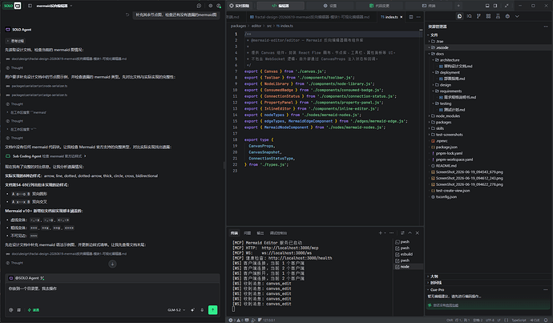553x323 pixels.
Task: Click the fullscreen expand arrows icon
Action: pos(507,6)
